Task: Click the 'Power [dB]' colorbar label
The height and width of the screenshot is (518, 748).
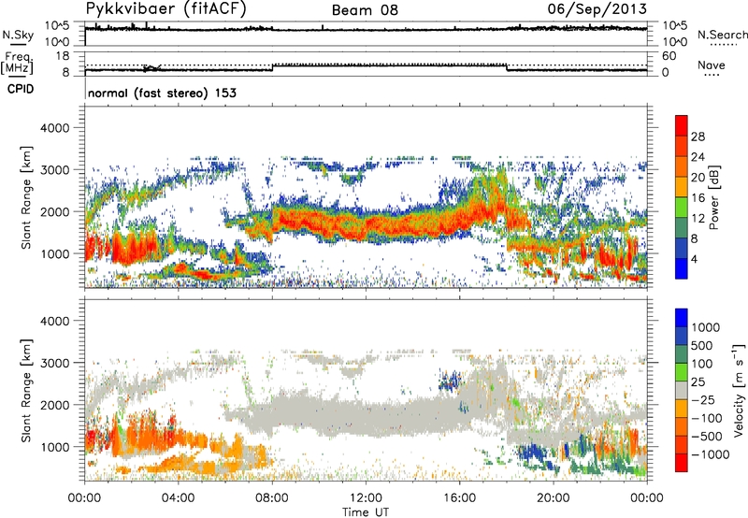Action: click(714, 197)
